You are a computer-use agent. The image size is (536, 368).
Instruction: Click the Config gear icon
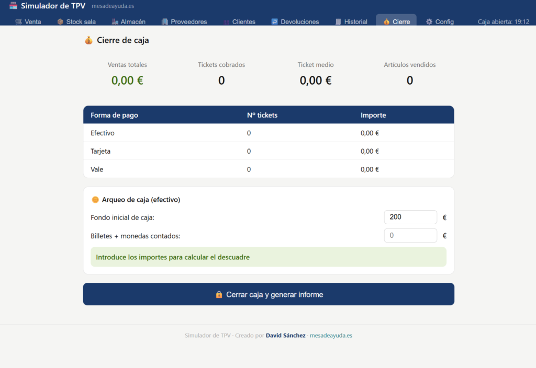[x=429, y=21]
